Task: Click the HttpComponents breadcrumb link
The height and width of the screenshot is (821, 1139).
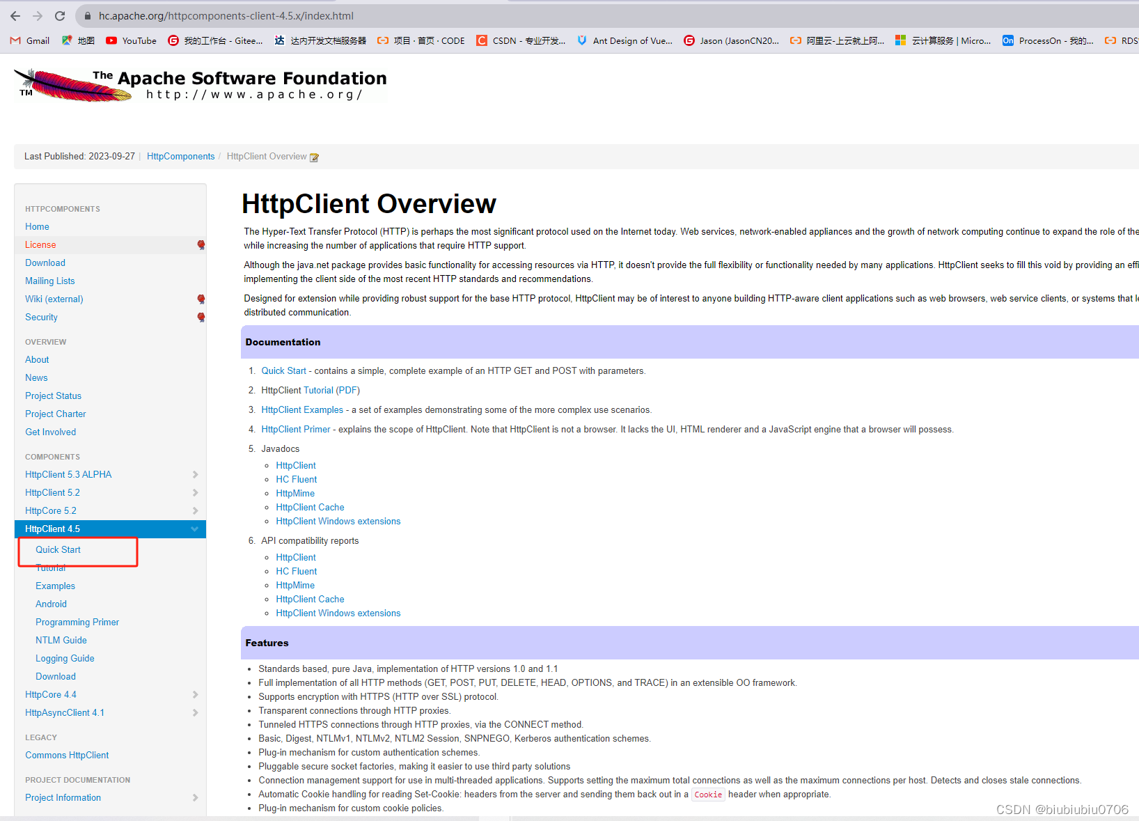Action: 180,156
